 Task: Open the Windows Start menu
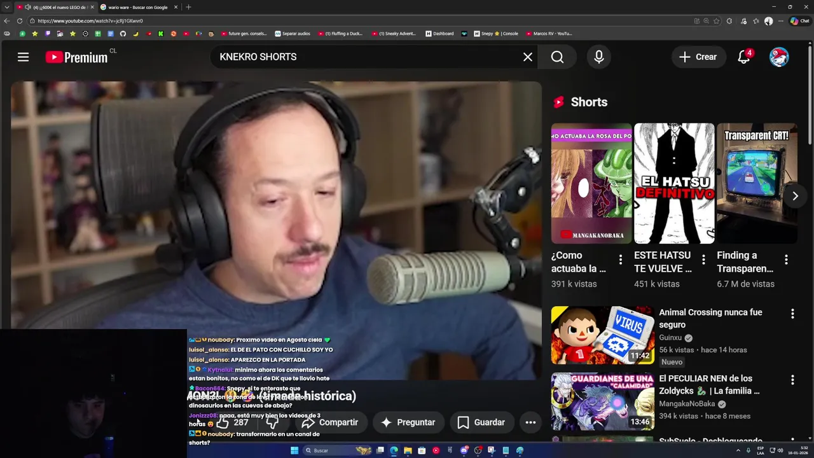pyautogui.click(x=294, y=450)
